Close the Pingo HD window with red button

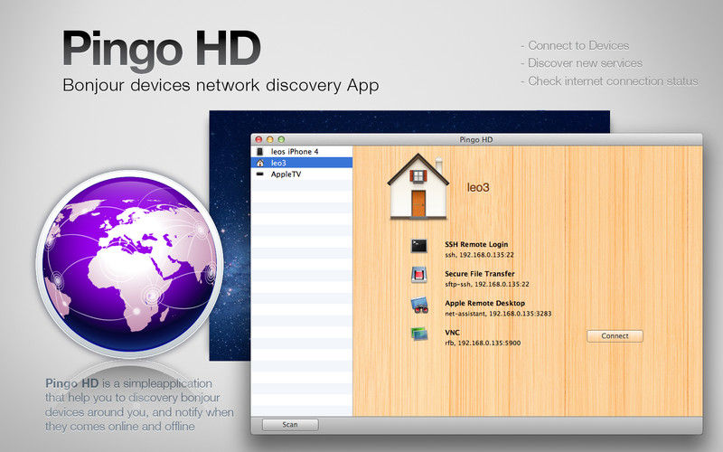[258, 139]
